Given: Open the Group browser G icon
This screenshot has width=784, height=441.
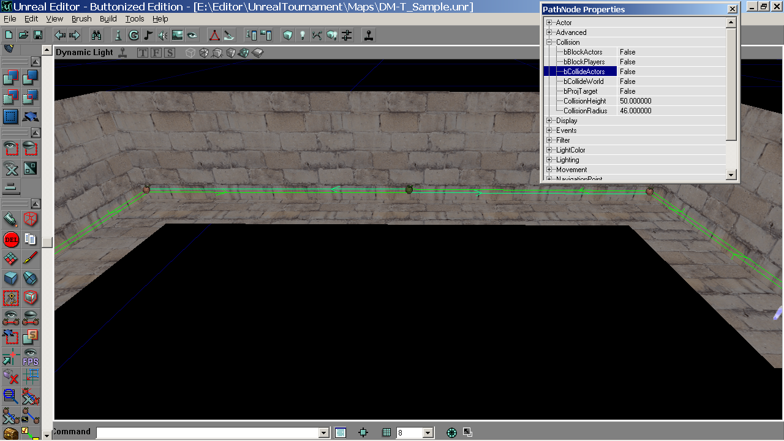Looking at the screenshot, I should (134, 35).
